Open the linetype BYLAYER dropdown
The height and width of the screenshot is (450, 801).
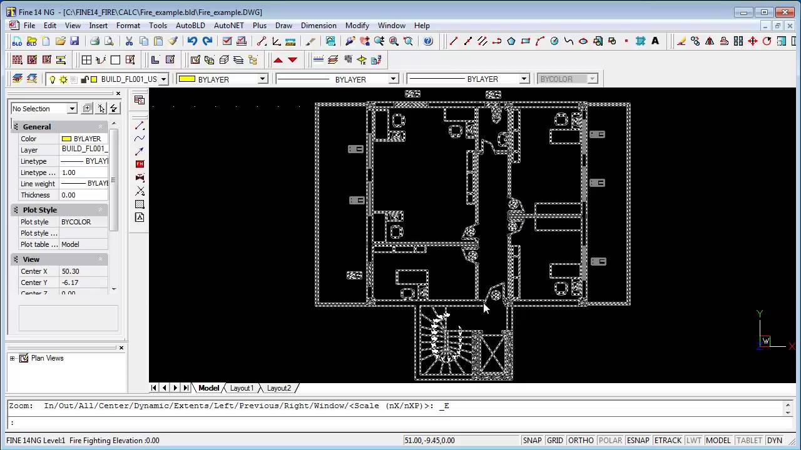click(393, 79)
